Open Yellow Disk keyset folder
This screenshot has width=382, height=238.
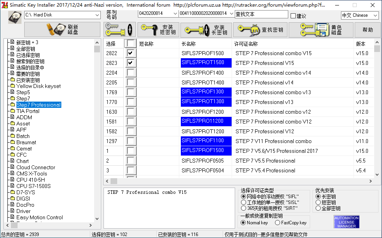(38, 86)
